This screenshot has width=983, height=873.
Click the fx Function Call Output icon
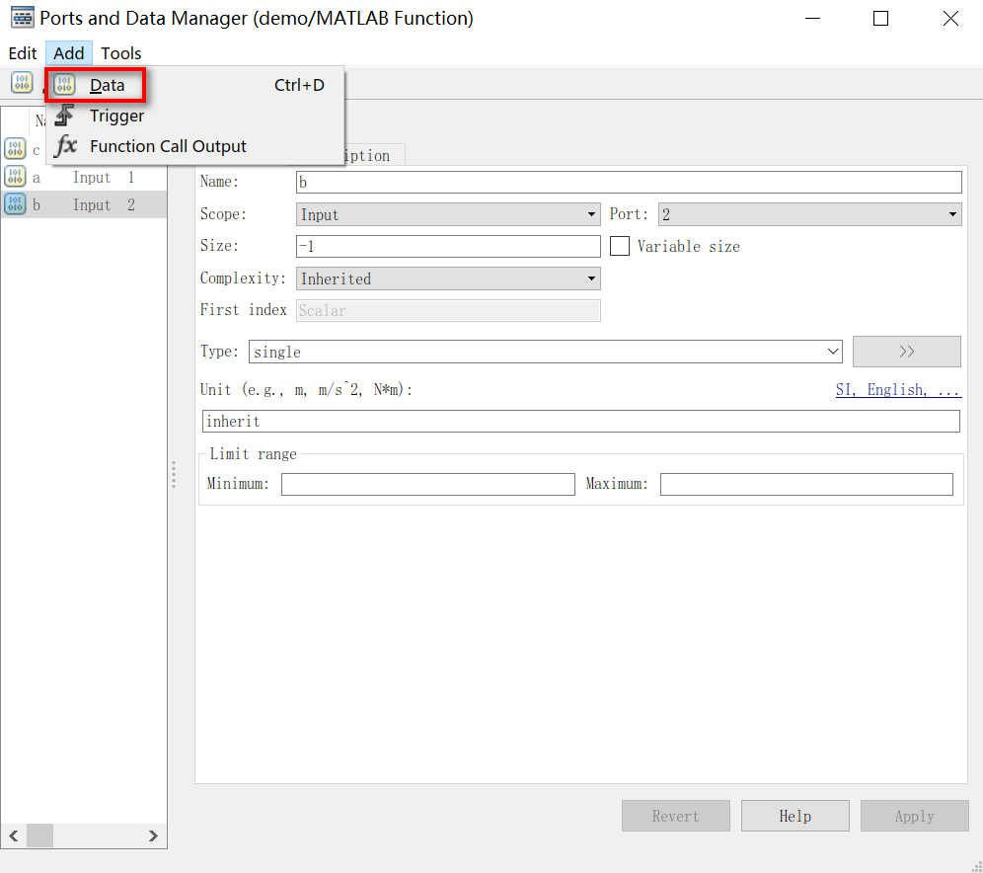pyautogui.click(x=65, y=146)
